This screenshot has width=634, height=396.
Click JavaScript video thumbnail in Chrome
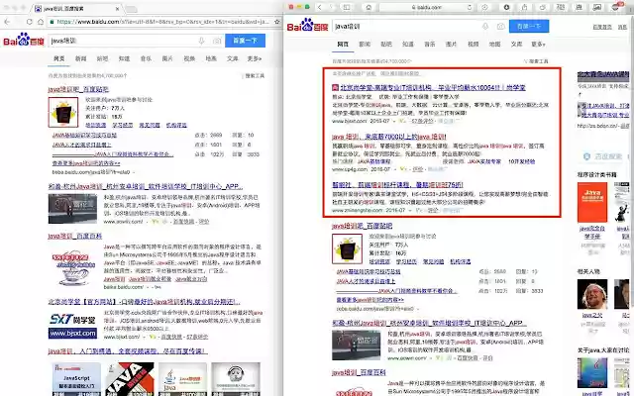[76, 379]
